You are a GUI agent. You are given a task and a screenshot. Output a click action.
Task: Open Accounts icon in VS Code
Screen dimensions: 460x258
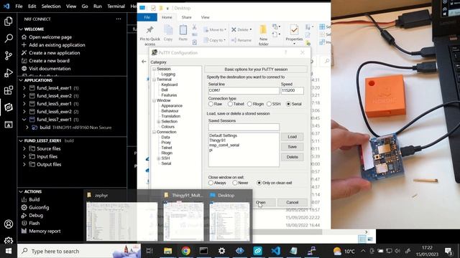[9, 224]
